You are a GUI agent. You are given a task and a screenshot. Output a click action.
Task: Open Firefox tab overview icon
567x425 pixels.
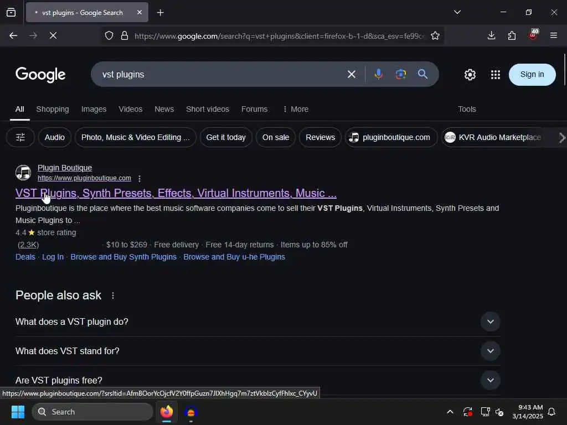pyautogui.click(x=11, y=12)
